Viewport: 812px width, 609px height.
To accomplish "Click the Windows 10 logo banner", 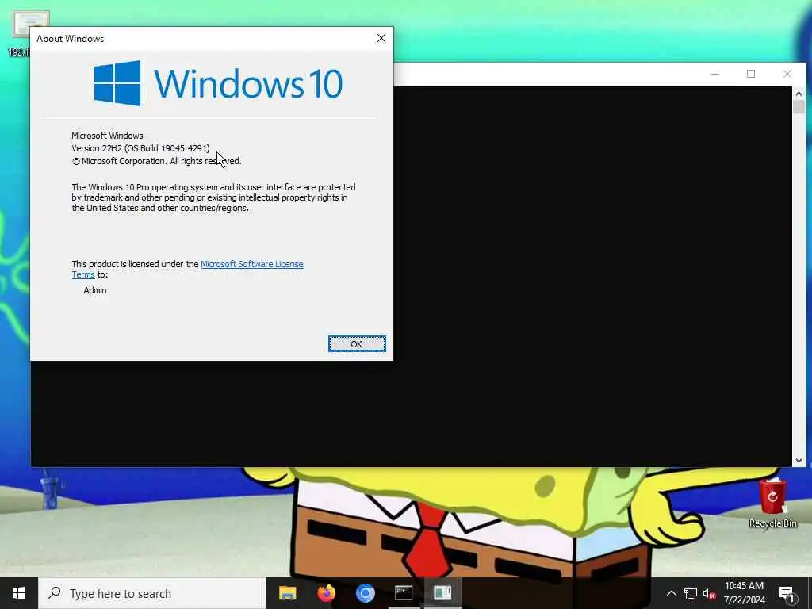I will pyautogui.click(x=218, y=83).
